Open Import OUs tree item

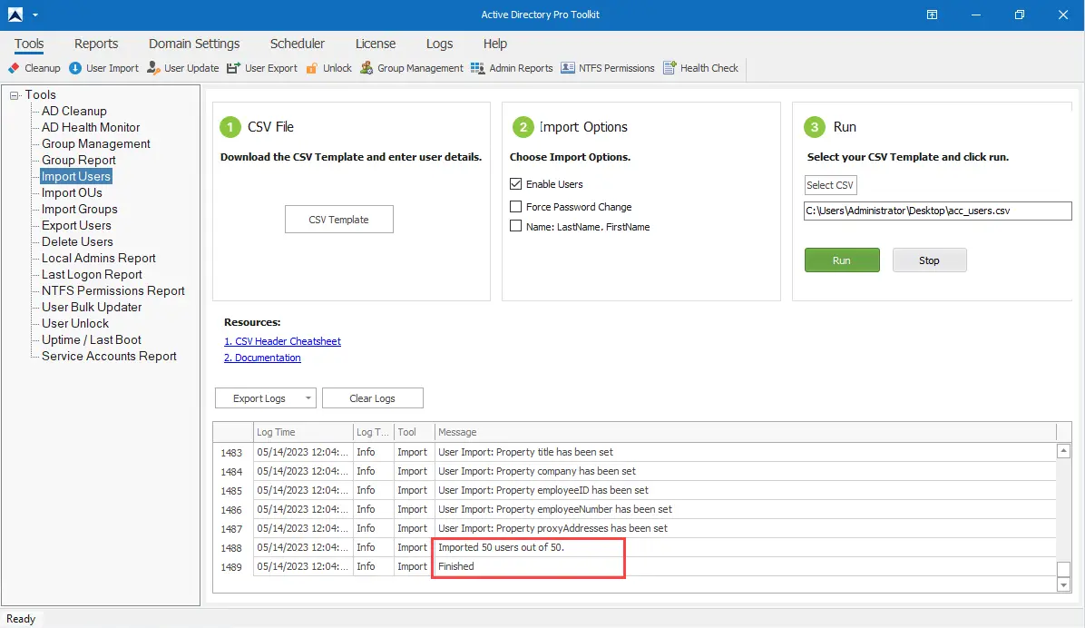point(72,193)
